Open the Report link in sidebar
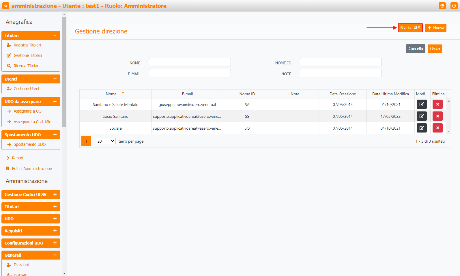 point(18,158)
